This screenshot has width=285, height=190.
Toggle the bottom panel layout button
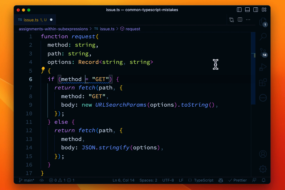pos(248,10)
